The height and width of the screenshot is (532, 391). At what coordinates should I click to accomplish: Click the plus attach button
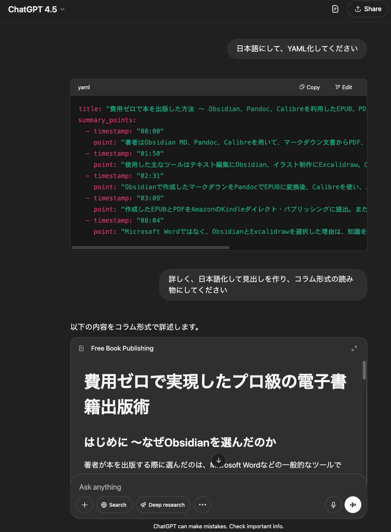[x=85, y=505]
